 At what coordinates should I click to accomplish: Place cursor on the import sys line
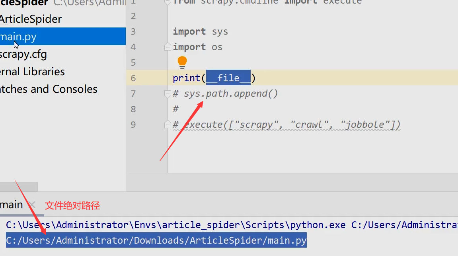tap(200, 31)
